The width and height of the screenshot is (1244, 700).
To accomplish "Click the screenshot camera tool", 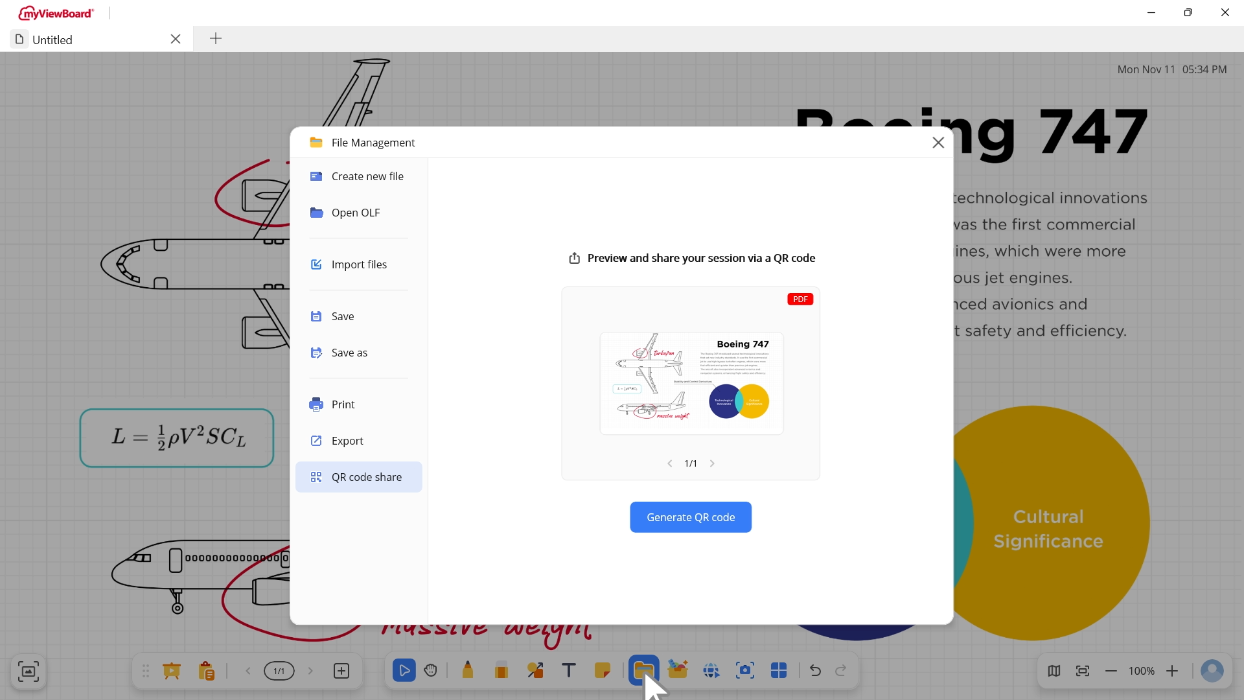I will pos(745,671).
